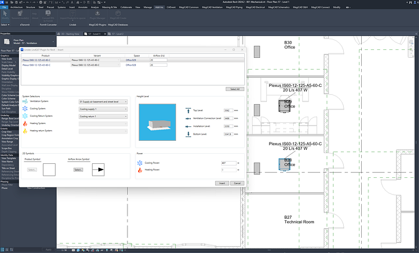The width and height of the screenshot is (419, 253).
Task: Click the Heating Power flame icon
Action: coord(140,170)
